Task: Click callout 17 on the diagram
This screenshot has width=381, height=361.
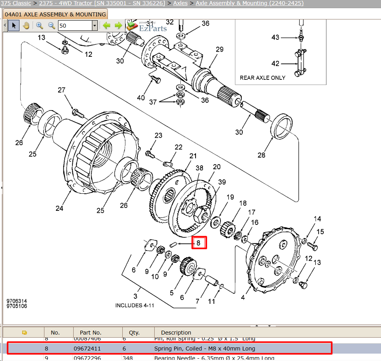Action: coord(252,212)
